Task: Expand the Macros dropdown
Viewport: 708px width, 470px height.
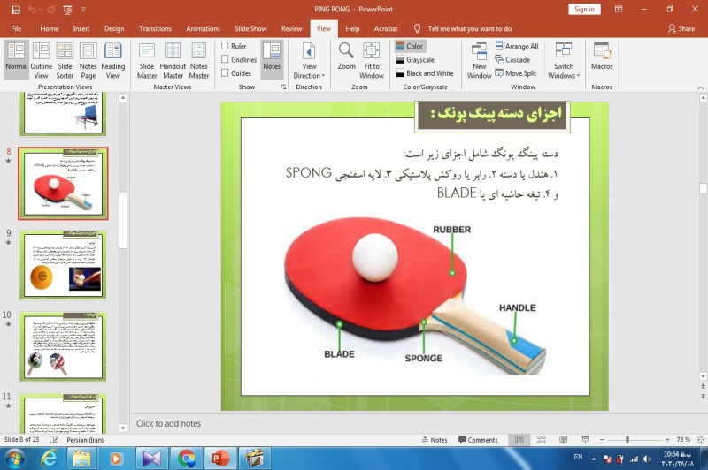Action: click(602, 60)
